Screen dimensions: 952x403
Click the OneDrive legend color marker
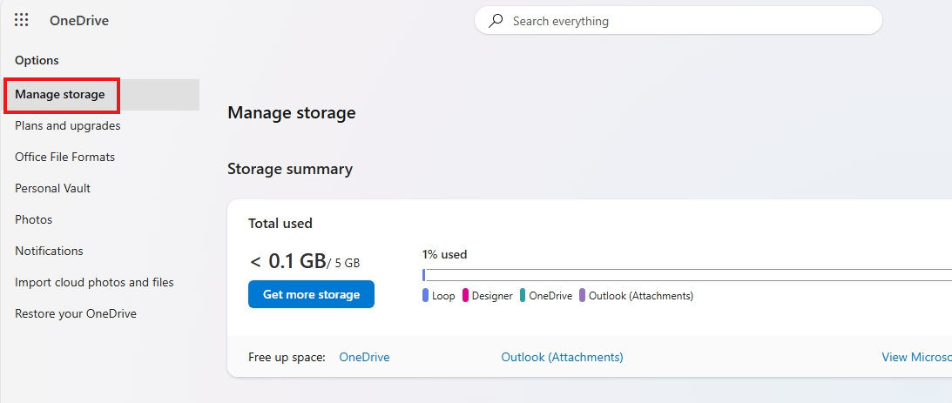(523, 295)
